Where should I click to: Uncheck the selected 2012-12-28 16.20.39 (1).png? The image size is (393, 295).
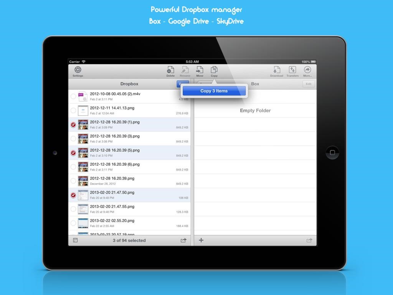pyautogui.click(x=73, y=124)
